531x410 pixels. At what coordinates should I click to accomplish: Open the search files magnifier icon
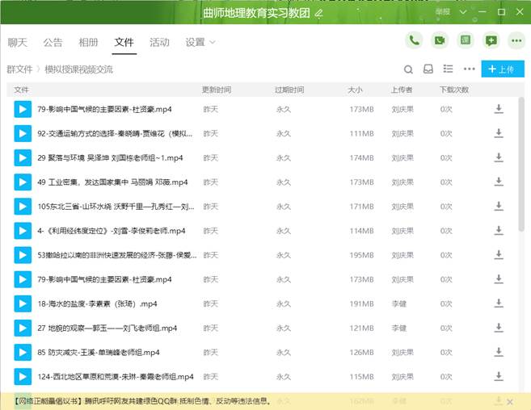coord(409,69)
